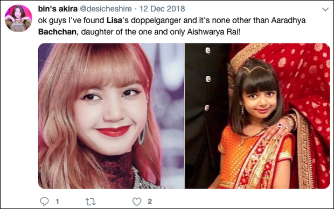This screenshot has height=209, width=334.
Task: View the right photo of child in orange
Action: pyautogui.click(x=258, y=116)
